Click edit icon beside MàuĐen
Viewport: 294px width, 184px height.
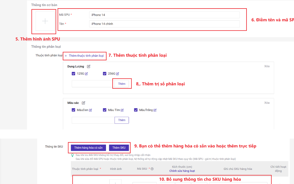pyautogui.click(x=91, y=110)
